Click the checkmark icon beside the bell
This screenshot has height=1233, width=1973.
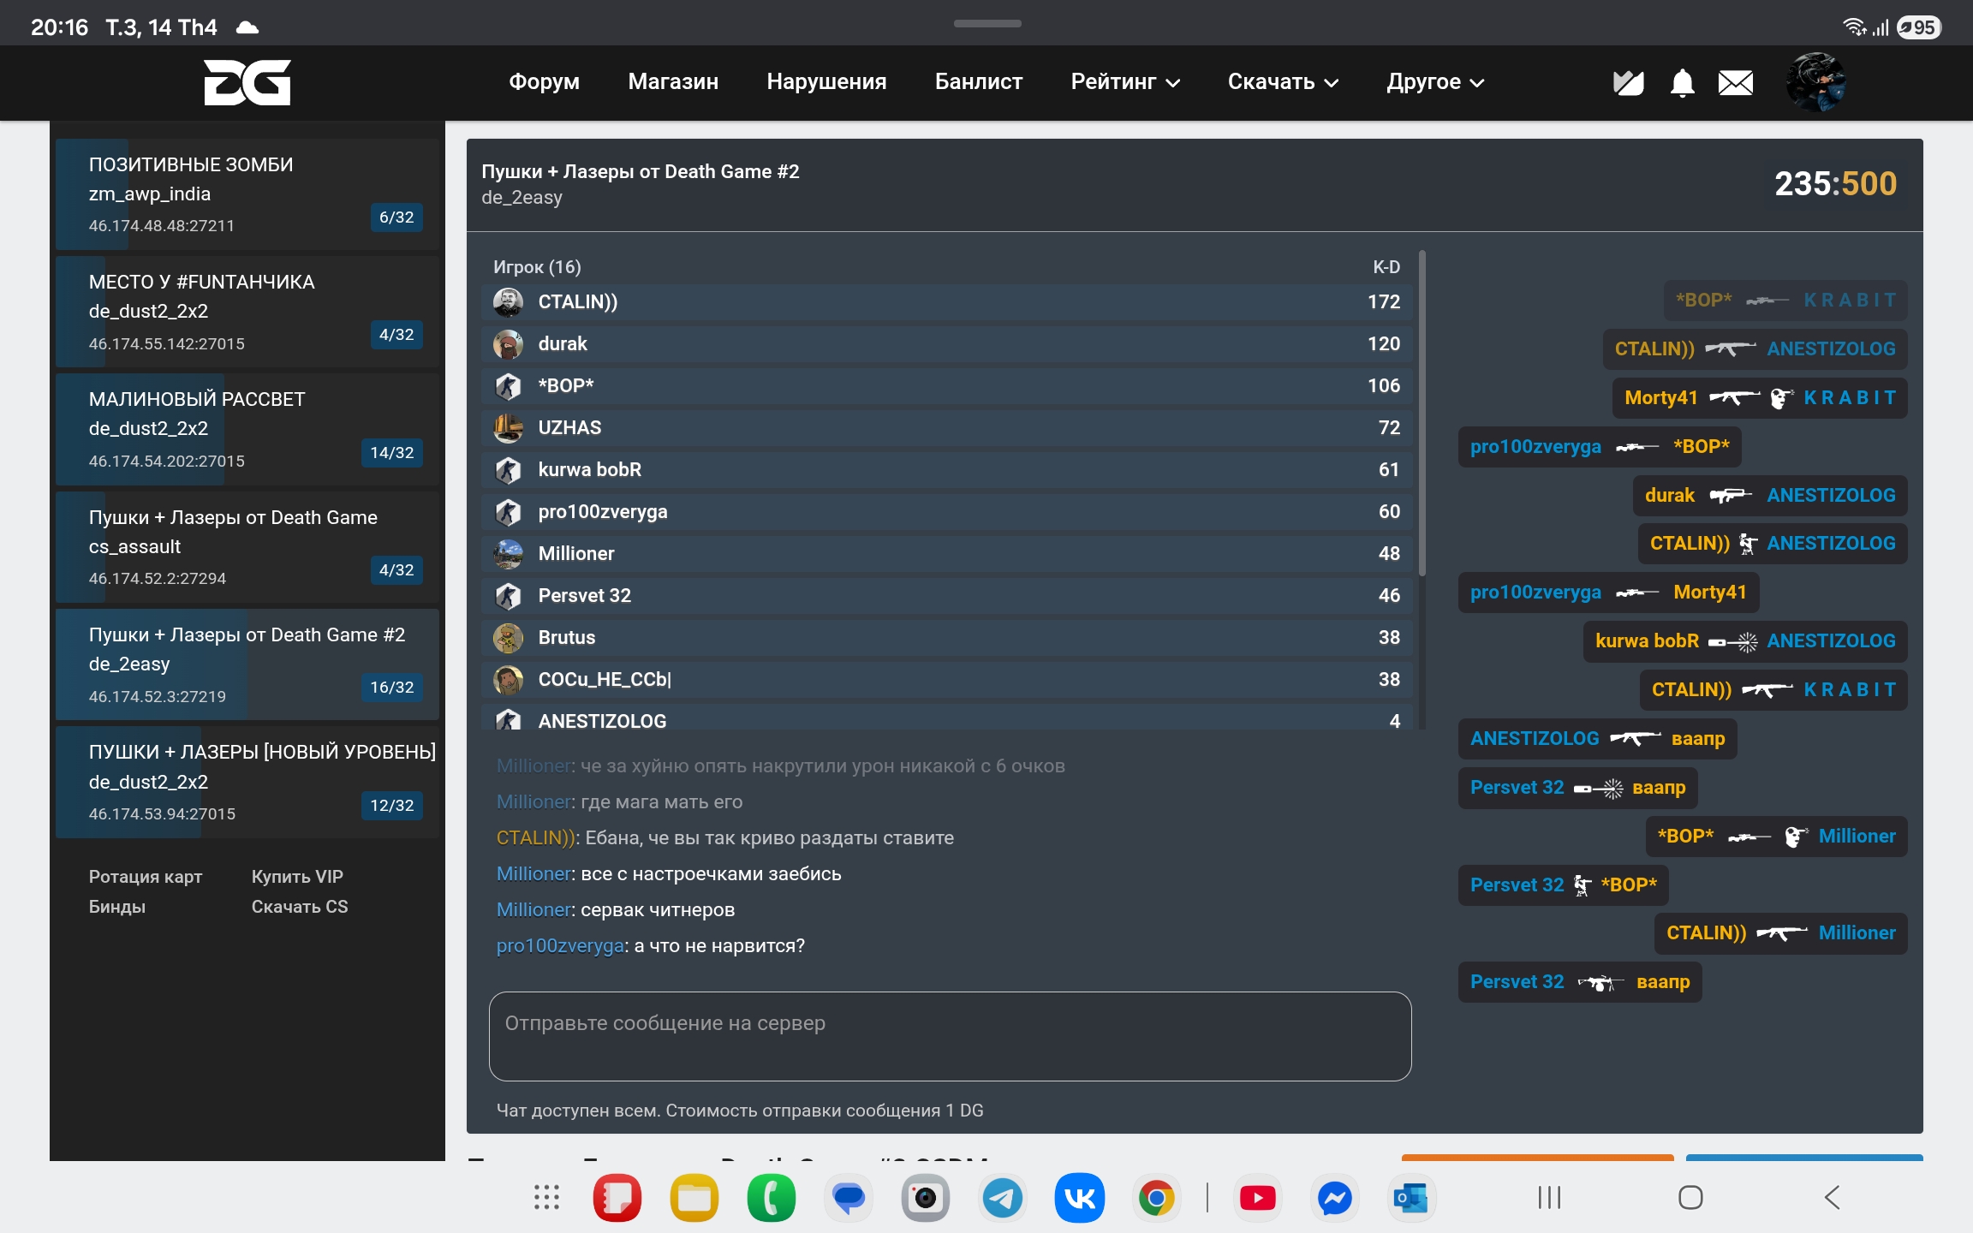1628,83
